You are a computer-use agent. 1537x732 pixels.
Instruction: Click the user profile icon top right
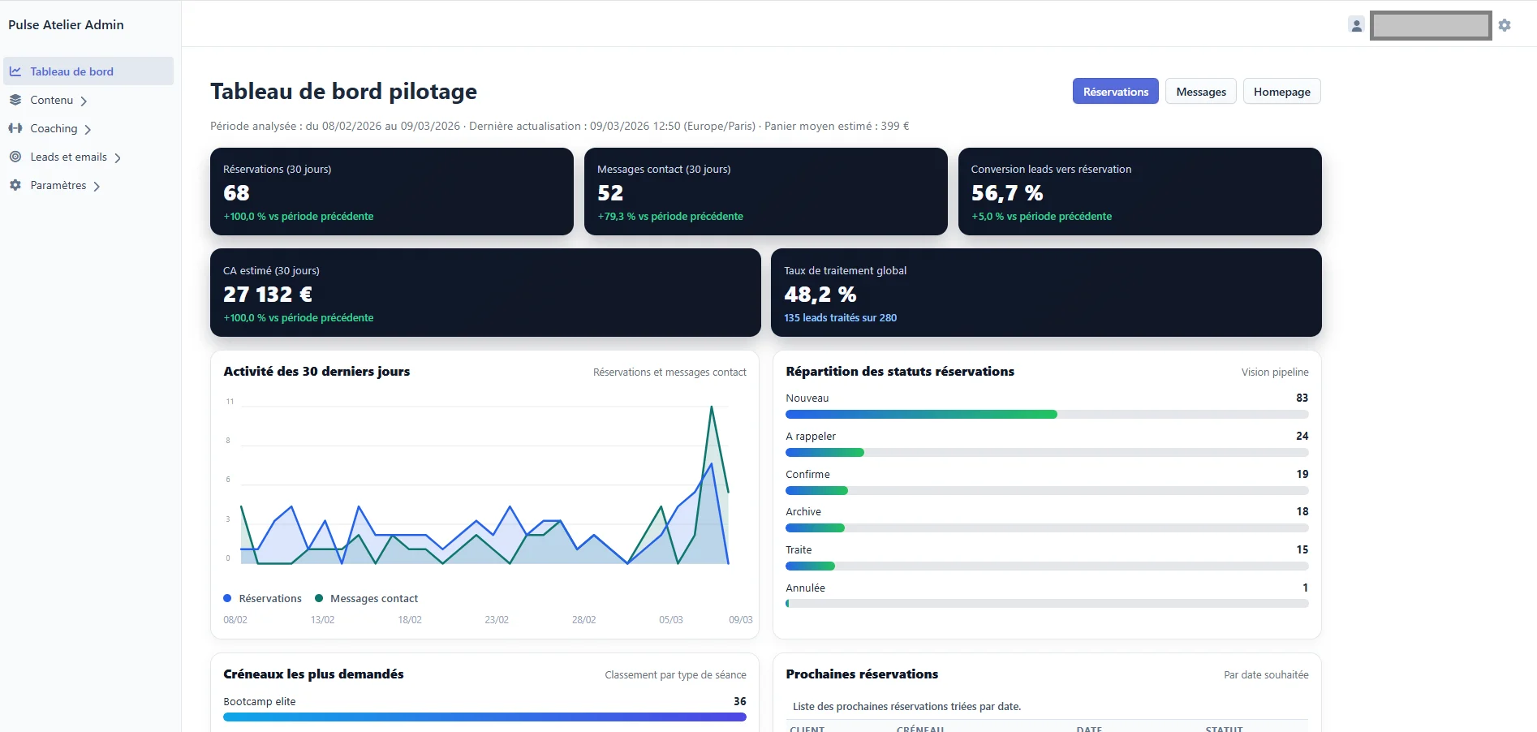tap(1355, 24)
